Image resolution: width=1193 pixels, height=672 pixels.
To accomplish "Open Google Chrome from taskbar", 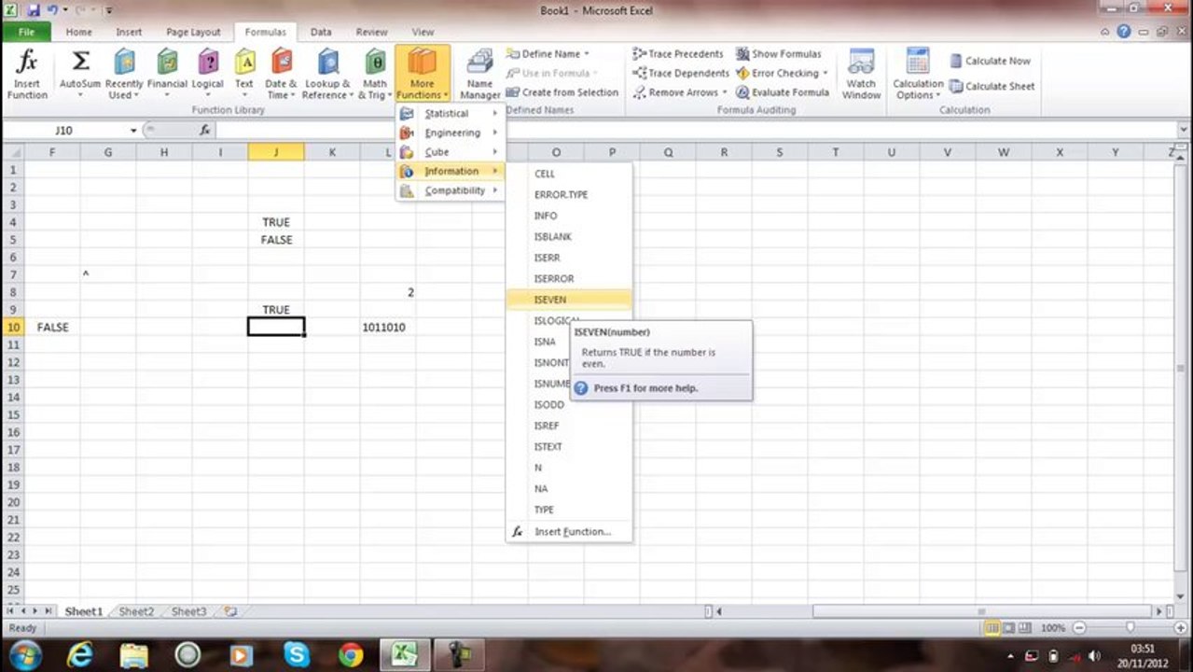I will 351,654.
